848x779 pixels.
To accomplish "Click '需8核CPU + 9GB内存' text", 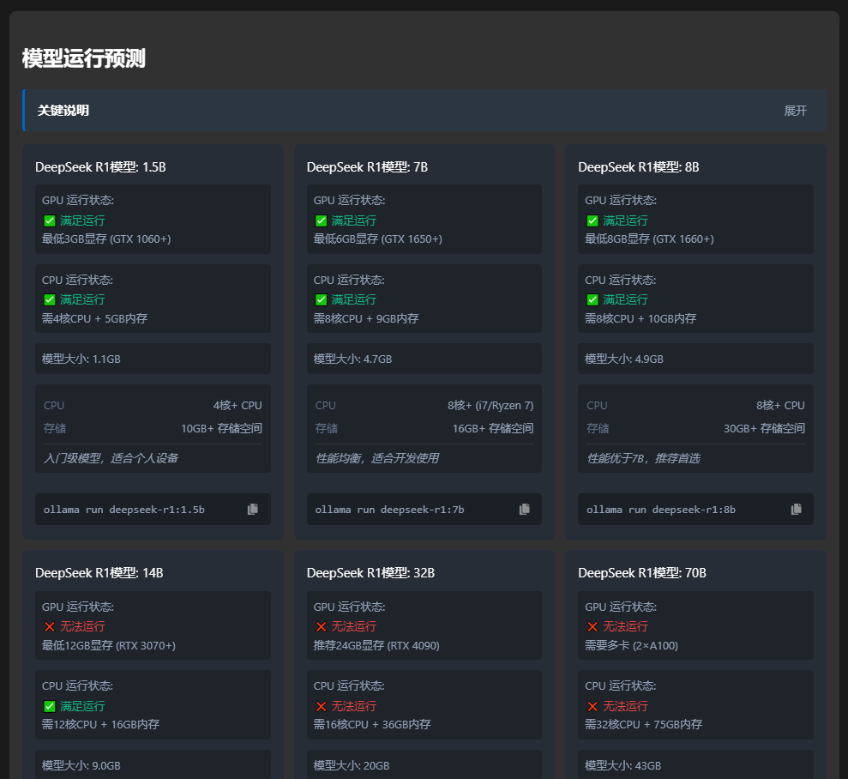I will coord(366,318).
